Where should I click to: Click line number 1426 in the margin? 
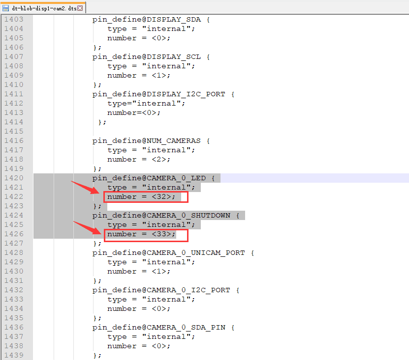pos(14,234)
